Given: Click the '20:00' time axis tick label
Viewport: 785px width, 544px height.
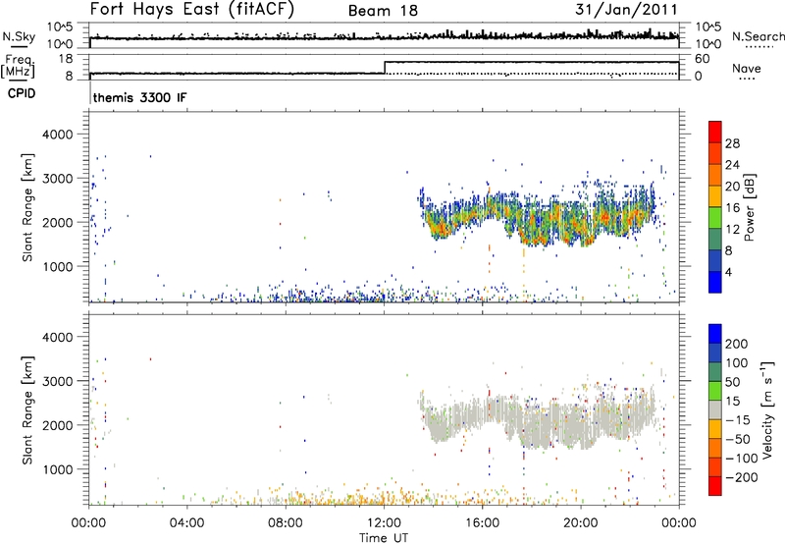Looking at the screenshot, I should (x=581, y=523).
